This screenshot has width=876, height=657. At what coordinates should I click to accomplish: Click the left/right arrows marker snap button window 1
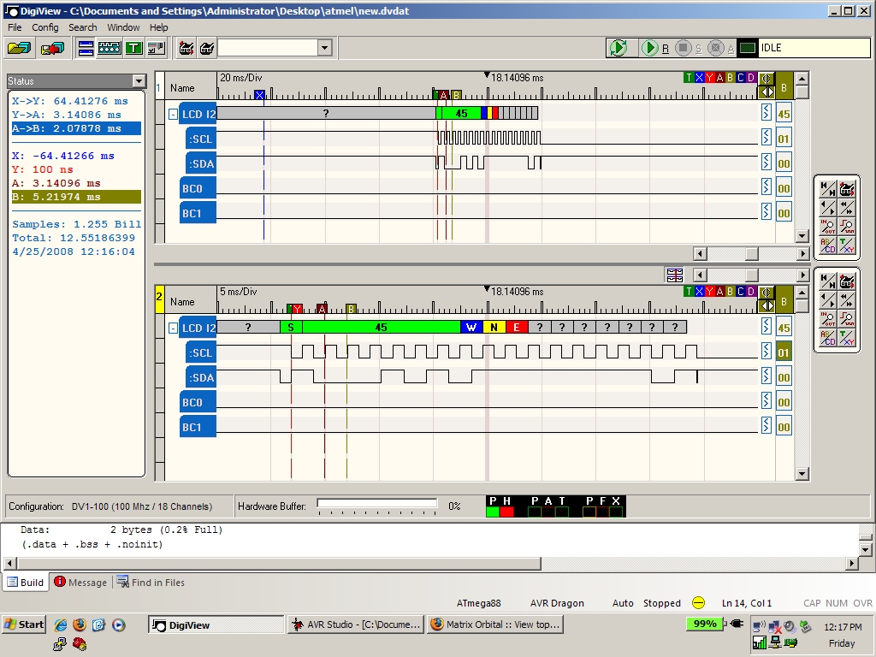766,92
